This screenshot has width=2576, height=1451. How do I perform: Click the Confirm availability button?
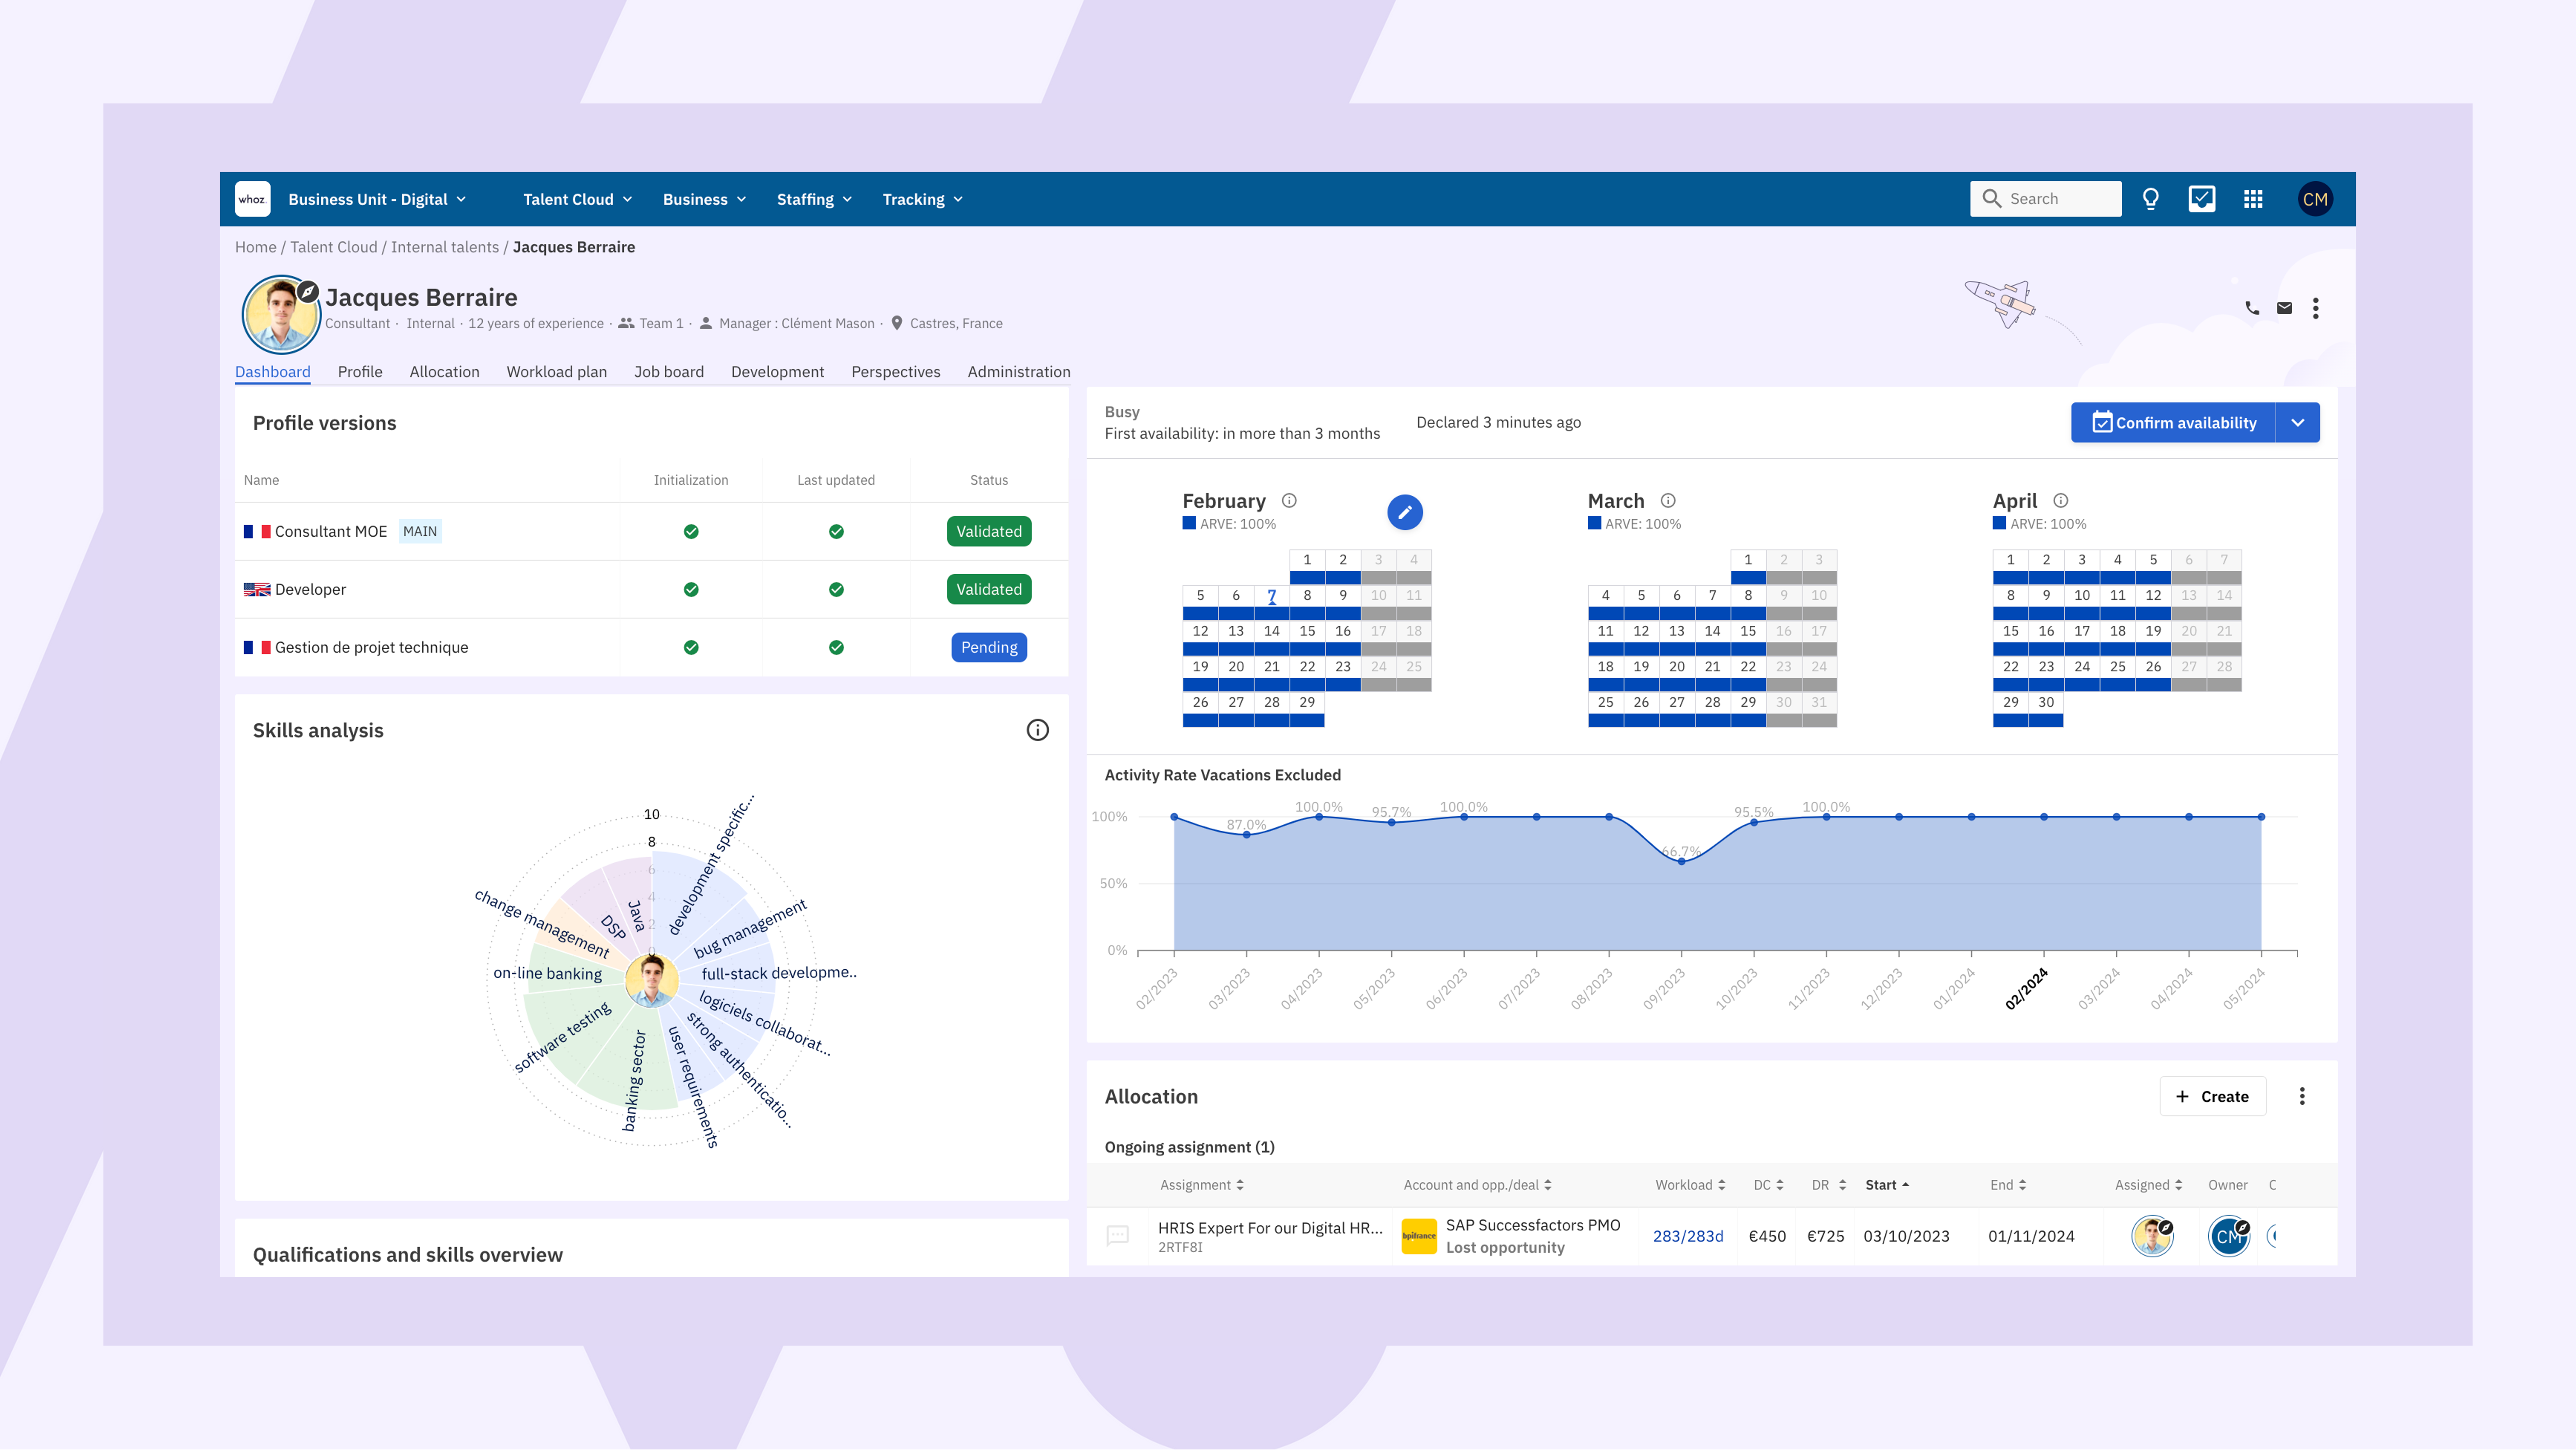coord(2173,423)
